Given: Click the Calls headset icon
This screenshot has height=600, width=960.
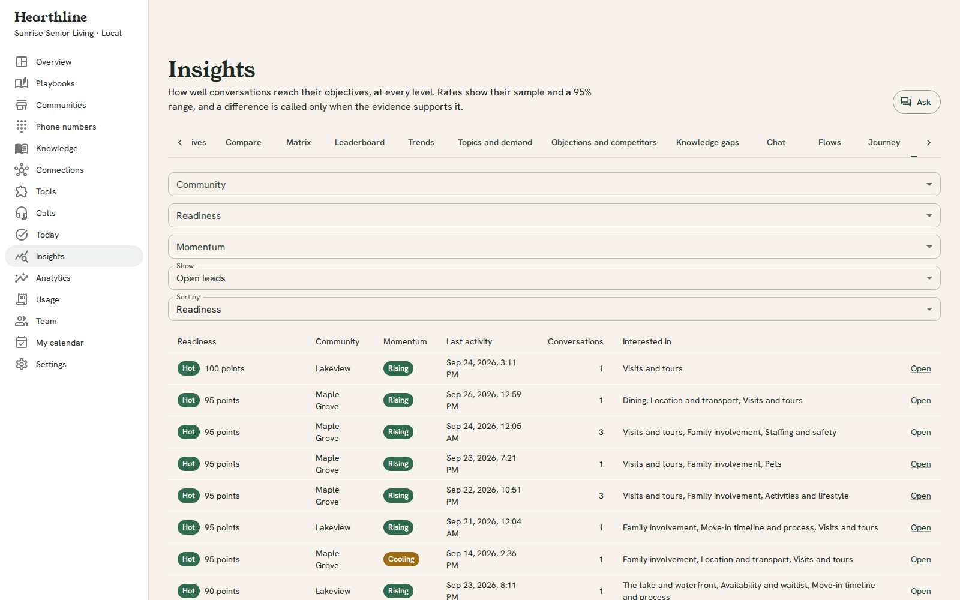Looking at the screenshot, I should (x=22, y=213).
